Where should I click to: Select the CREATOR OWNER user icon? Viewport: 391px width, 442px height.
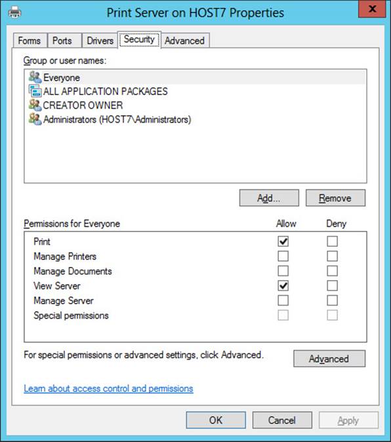coord(35,105)
